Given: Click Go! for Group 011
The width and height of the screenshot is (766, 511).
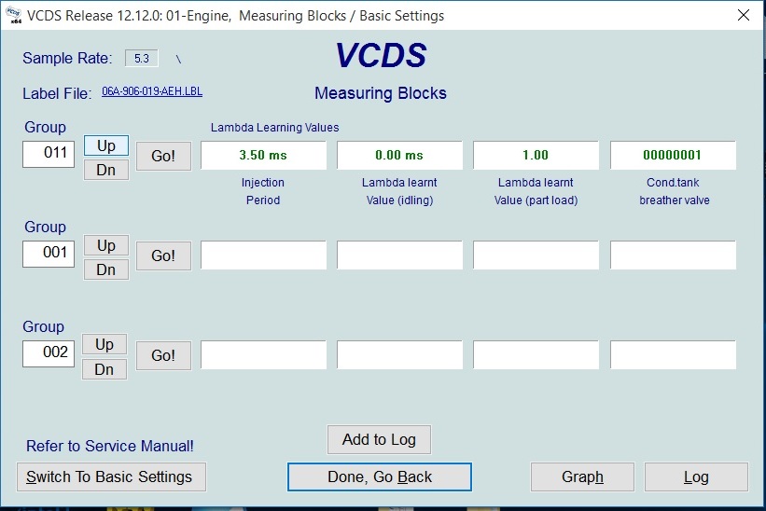Looking at the screenshot, I should tap(163, 156).
